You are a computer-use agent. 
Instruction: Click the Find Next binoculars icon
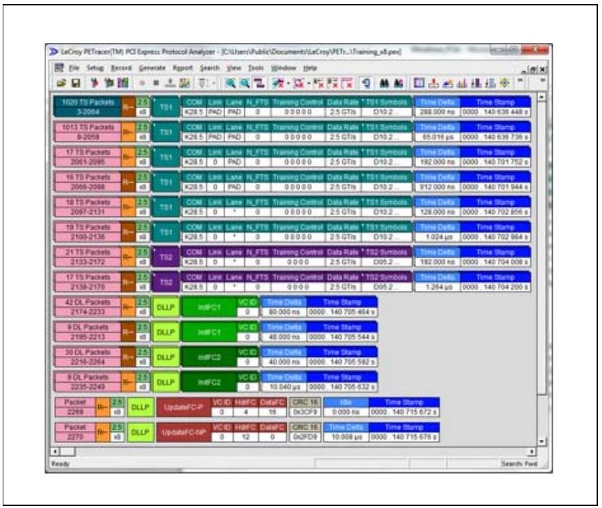399,83
